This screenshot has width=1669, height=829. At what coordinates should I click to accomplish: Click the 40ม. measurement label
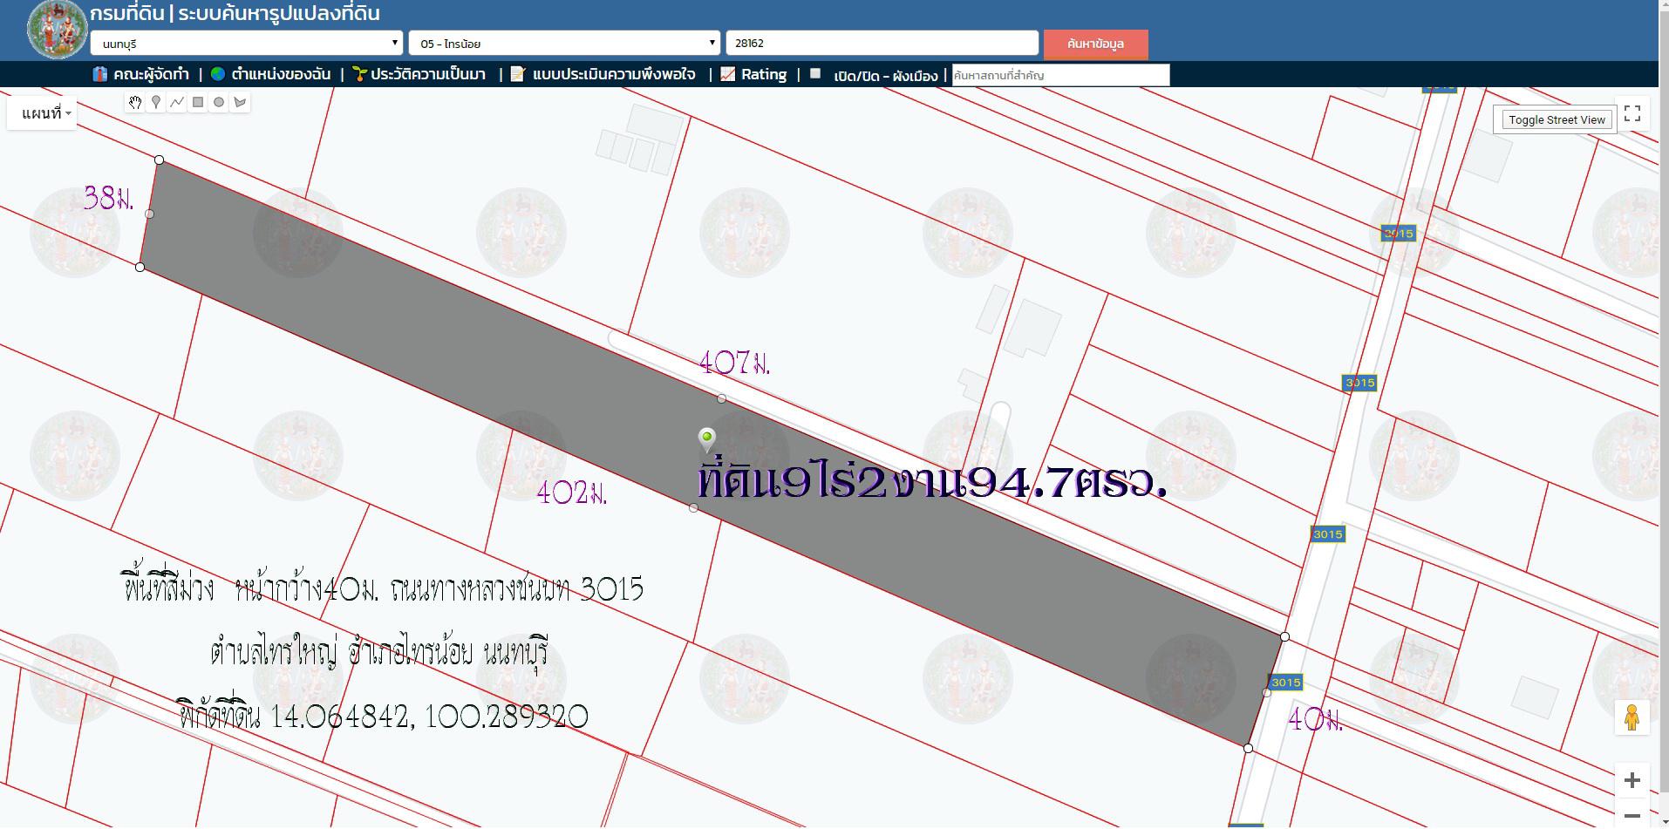click(1315, 719)
